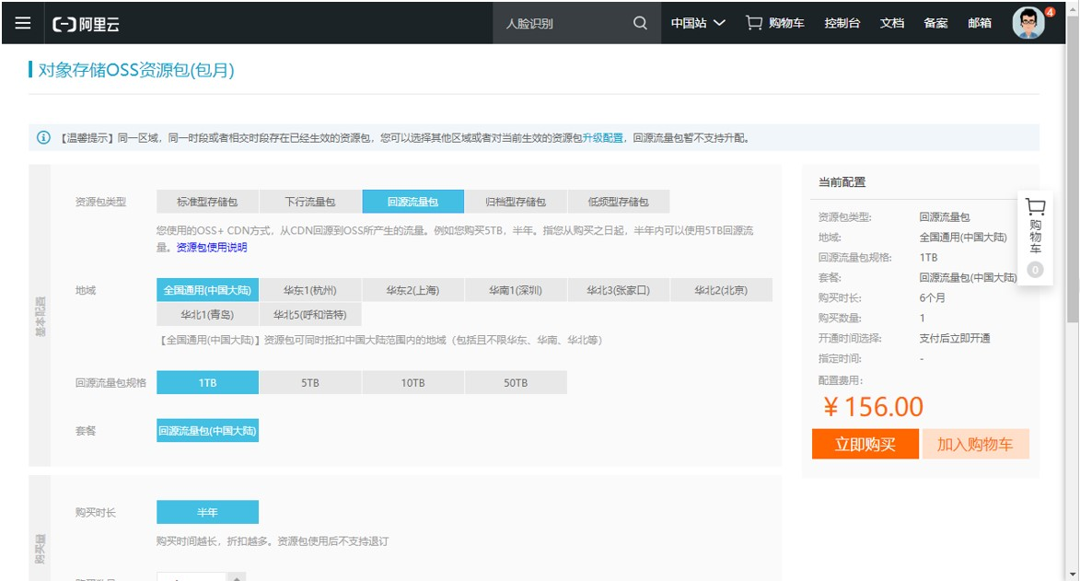Choose region 华北5(呼和浩特)
Viewport: 1080px width, 581px height.
310,314
